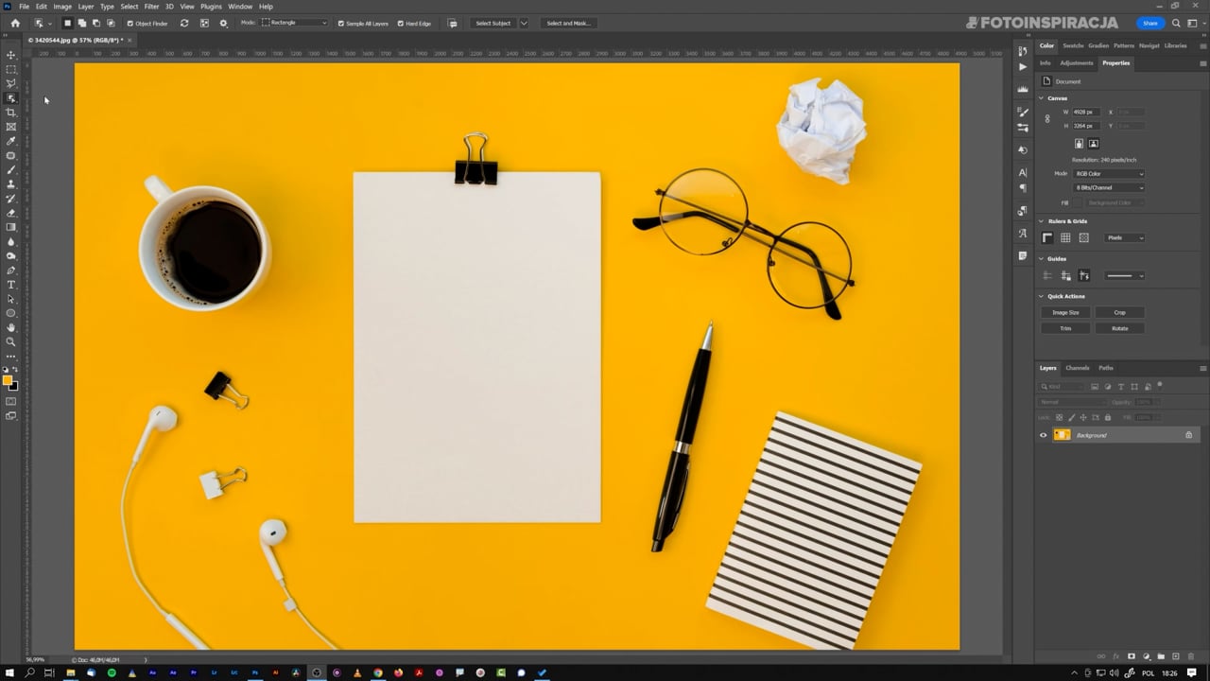1210x681 pixels.
Task: Click the Delete layer trash icon
Action: pyautogui.click(x=1189, y=656)
